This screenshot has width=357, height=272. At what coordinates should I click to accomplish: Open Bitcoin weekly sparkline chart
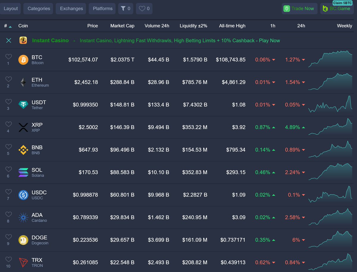coord(330,59)
